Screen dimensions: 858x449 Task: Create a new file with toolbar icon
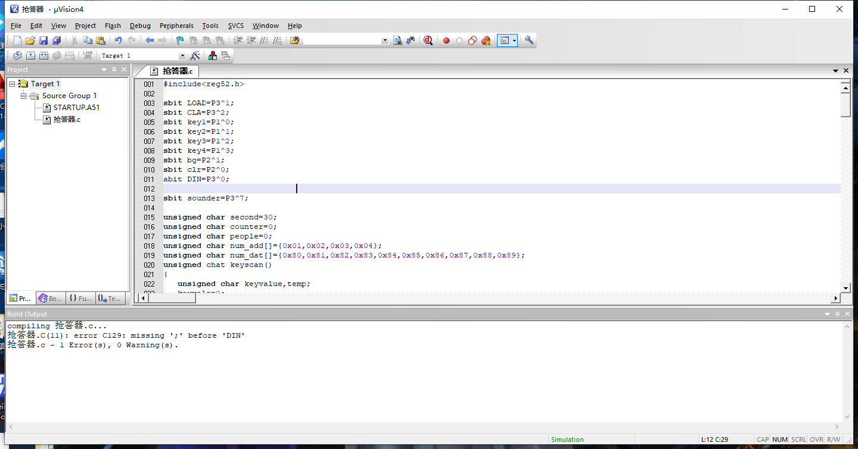pyautogui.click(x=17, y=40)
